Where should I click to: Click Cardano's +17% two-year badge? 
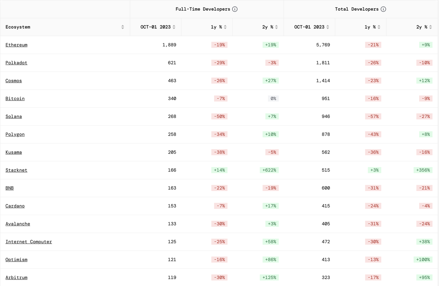271,206
